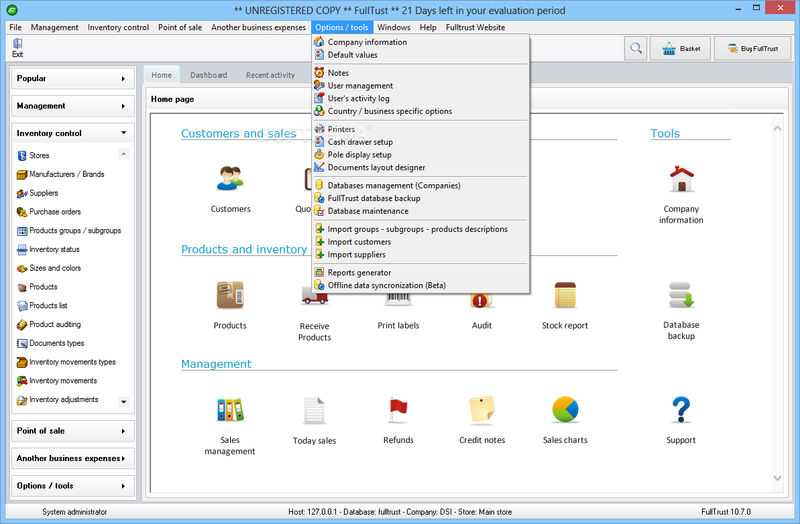The width and height of the screenshot is (800, 524).
Task: Expand Options / tools sidebar section
Action: point(73,486)
